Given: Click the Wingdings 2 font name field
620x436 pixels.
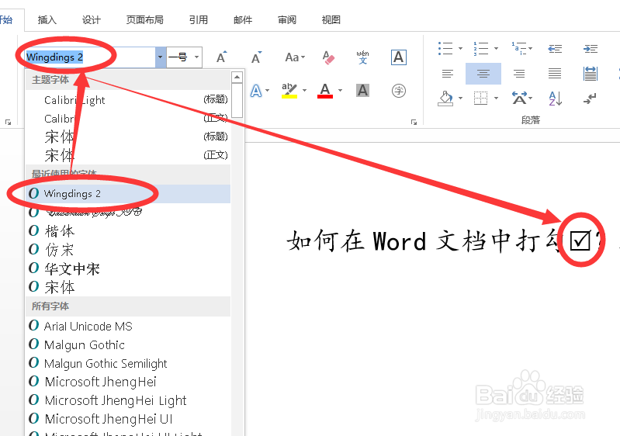Looking at the screenshot, I should click(90, 57).
